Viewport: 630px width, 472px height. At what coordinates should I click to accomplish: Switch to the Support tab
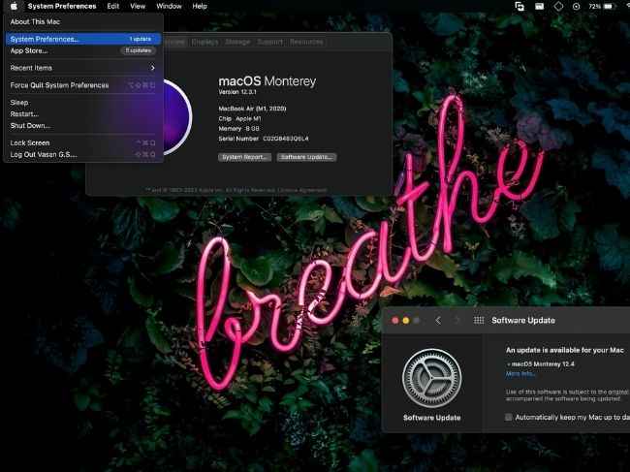coord(269,42)
